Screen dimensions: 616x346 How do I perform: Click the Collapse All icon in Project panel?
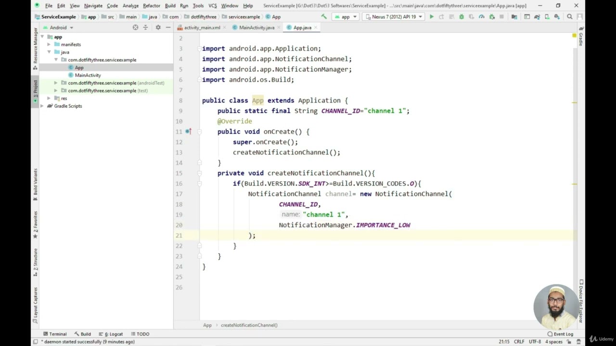[x=145, y=28]
